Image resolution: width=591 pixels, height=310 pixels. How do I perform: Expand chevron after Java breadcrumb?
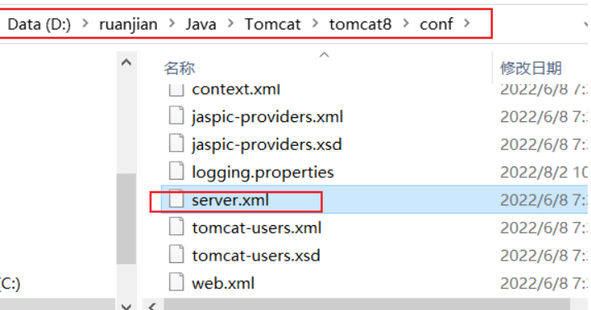click(x=230, y=24)
